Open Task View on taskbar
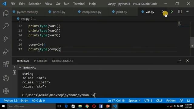 click(x=59, y=106)
